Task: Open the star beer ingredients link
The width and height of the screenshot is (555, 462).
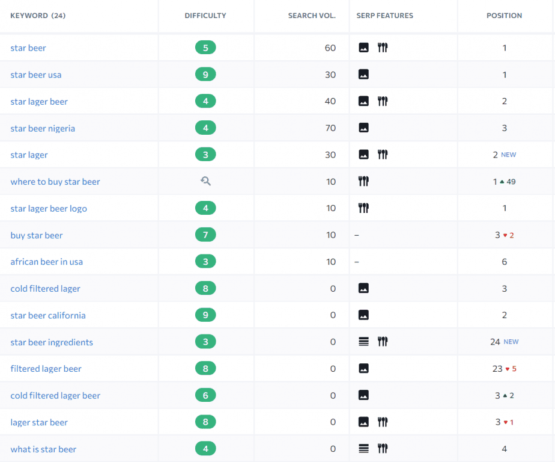Action: coord(52,342)
